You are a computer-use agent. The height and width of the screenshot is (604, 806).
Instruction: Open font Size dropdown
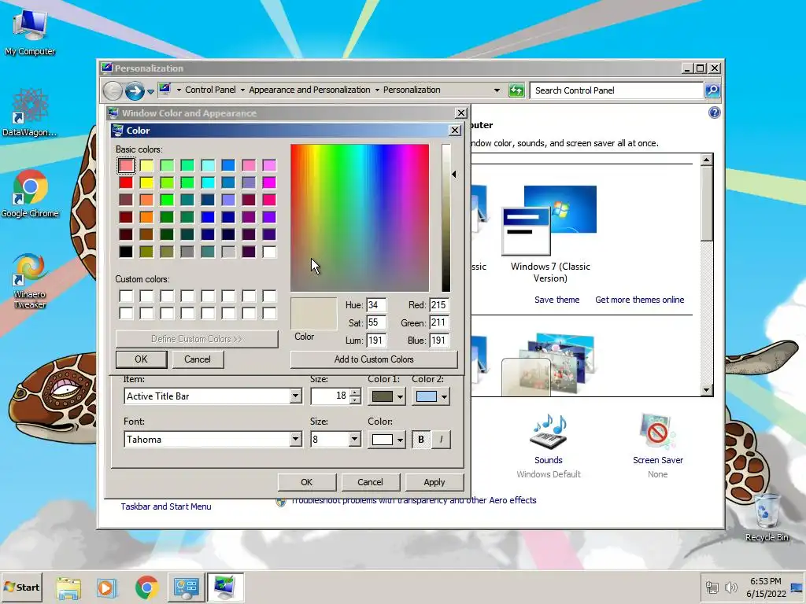tap(354, 439)
